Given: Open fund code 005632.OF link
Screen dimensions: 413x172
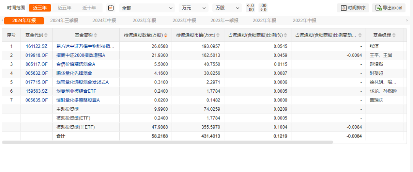Looking at the screenshot, I should (x=37, y=73).
